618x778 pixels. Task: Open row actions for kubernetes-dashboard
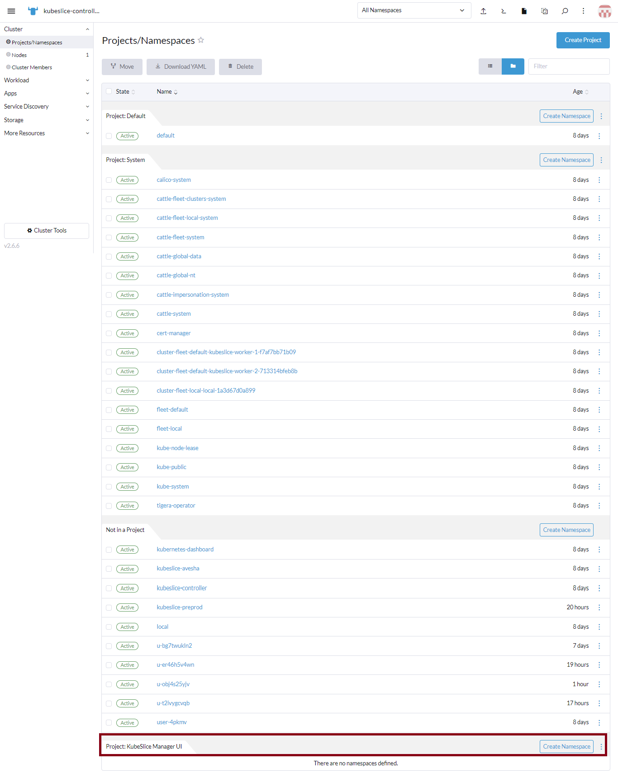tap(599, 550)
